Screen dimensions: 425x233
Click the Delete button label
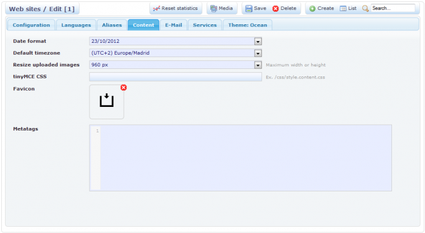[288, 9]
